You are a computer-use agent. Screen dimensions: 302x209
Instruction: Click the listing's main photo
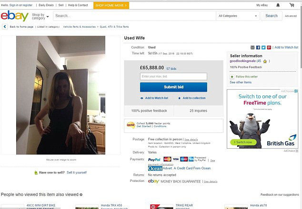click(61, 95)
